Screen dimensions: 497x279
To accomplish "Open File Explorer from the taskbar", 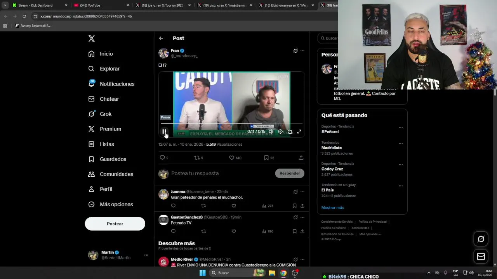I will point(272,273).
